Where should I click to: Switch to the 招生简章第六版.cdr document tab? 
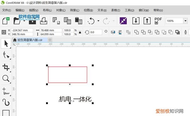click(x=30, y=40)
